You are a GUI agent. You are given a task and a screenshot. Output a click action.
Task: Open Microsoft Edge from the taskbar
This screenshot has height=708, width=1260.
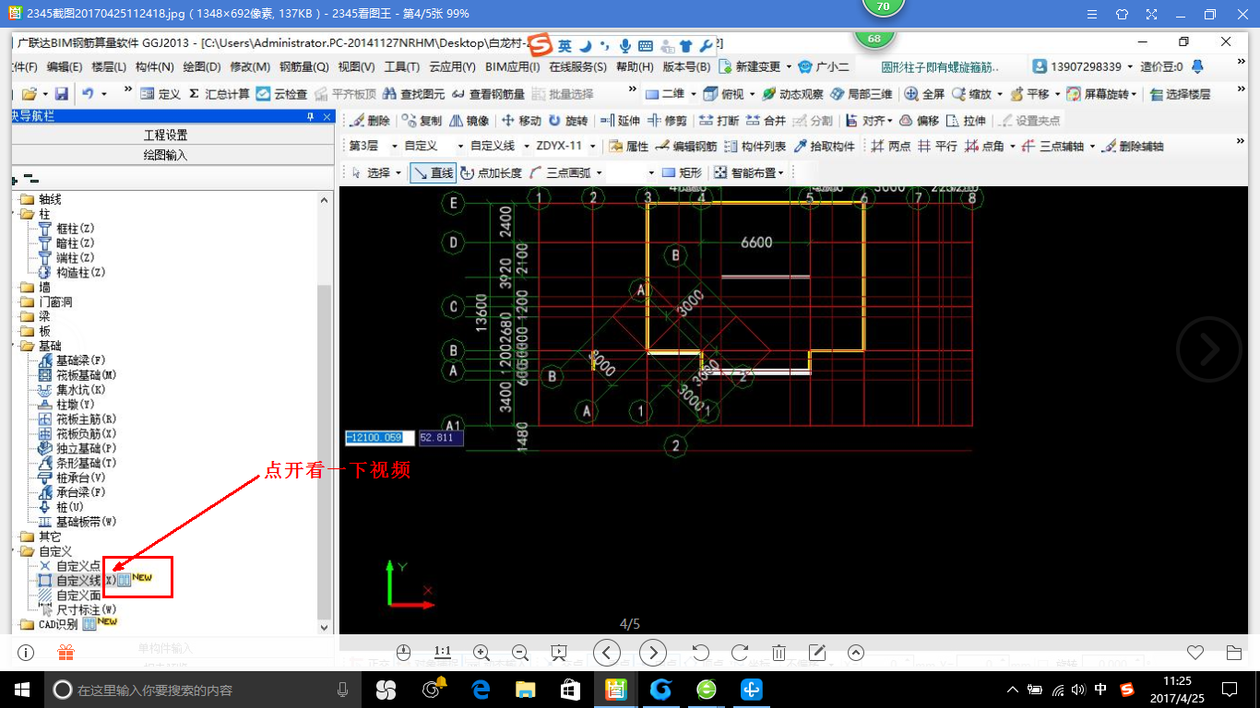(481, 689)
